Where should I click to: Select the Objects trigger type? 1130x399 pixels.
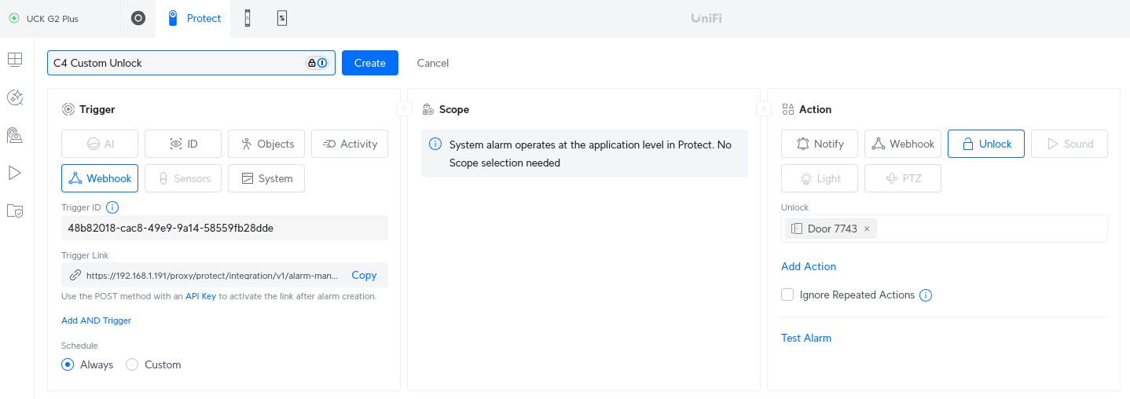pyautogui.click(x=266, y=144)
